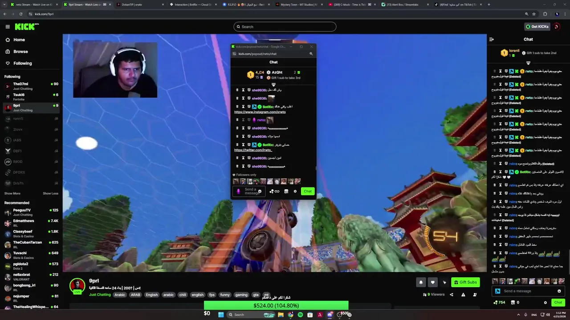
Task: Expand leaderboard arrow under gift sub banner
Action: click(x=528, y=63)
